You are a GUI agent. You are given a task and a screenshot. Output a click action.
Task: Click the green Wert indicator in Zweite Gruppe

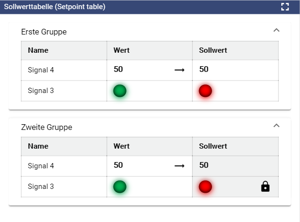(120, 187)
